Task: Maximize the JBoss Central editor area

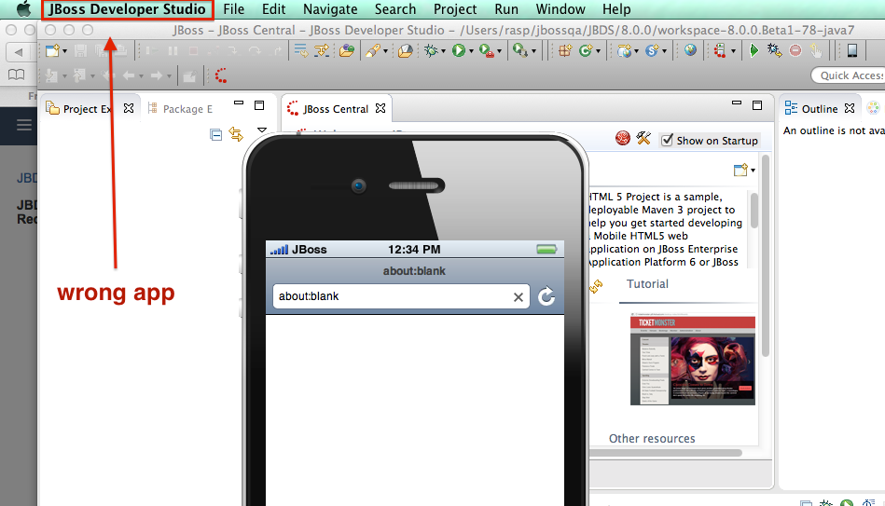Action: [x=757, y=105]
